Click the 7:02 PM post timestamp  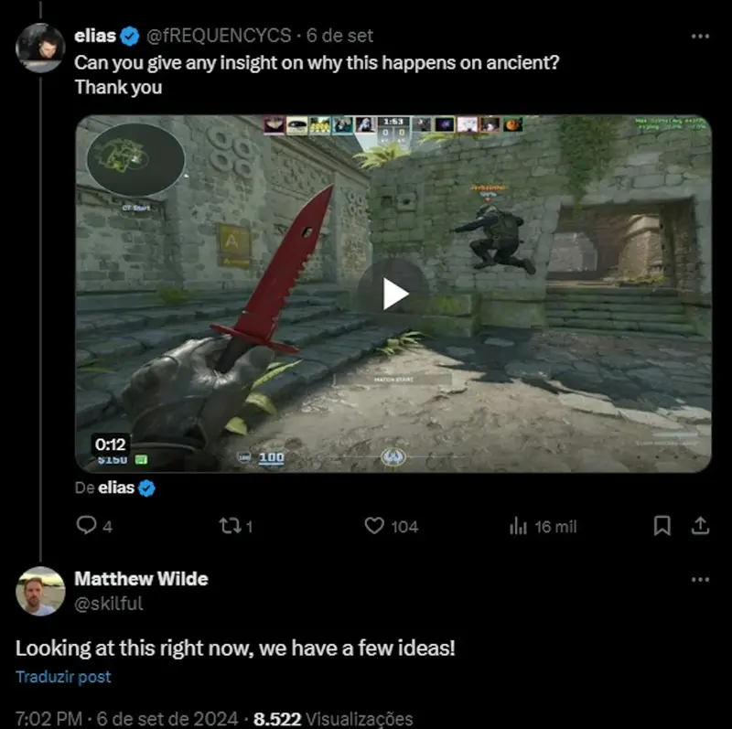pos(48,718)
